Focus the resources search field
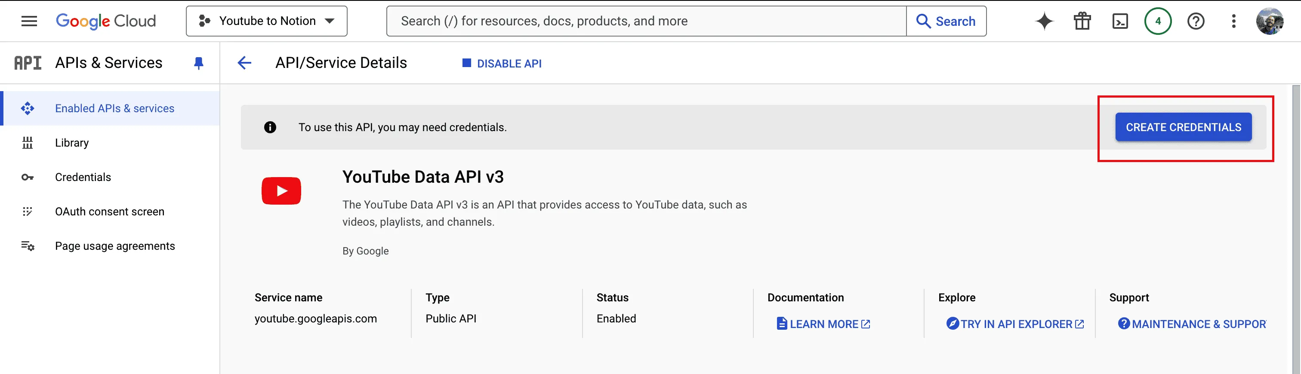Viewport: 1301px width, 374px height. (647, 21)
